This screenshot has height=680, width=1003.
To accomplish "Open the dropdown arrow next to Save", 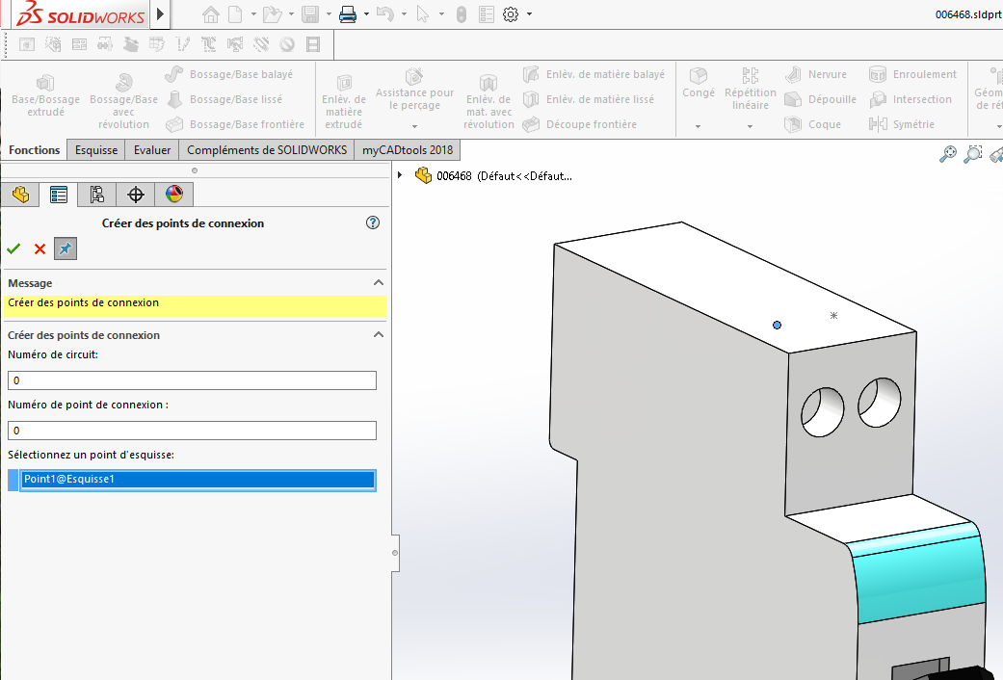I will click(x=329, y=14).
